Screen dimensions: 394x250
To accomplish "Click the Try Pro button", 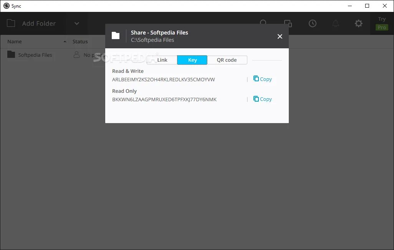I will click(382, 23).
